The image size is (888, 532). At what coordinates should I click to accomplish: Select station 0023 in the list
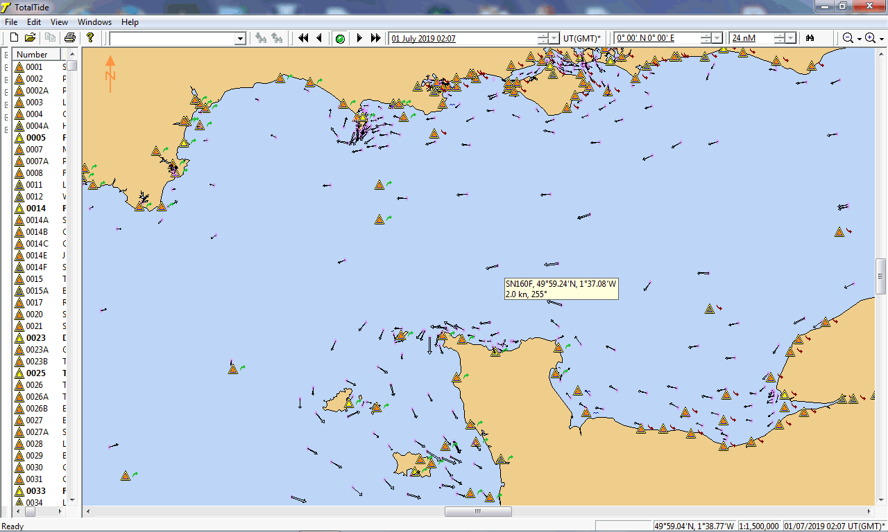coord(35,338)
